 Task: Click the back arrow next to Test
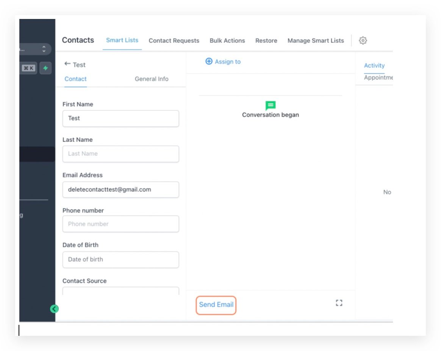[67, 64]
